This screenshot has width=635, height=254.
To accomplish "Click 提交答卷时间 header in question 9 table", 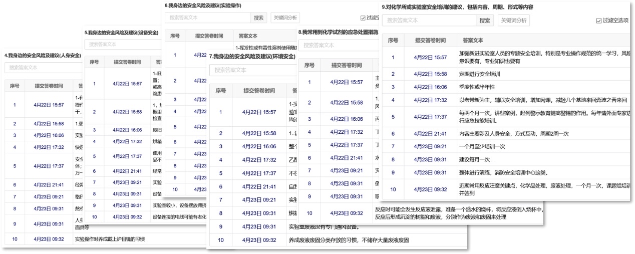I will pos(431,40).
